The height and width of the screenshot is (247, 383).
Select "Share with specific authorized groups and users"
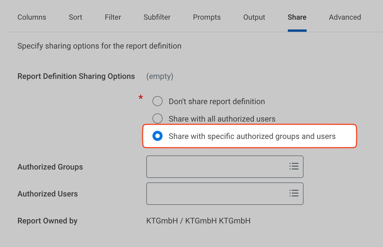[158, 136]
